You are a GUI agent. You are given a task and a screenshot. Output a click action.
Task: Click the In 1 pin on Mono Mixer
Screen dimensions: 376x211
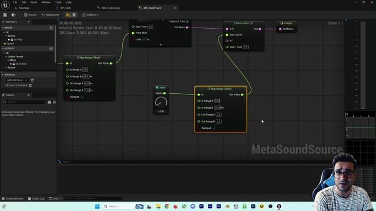pos(227,40)
